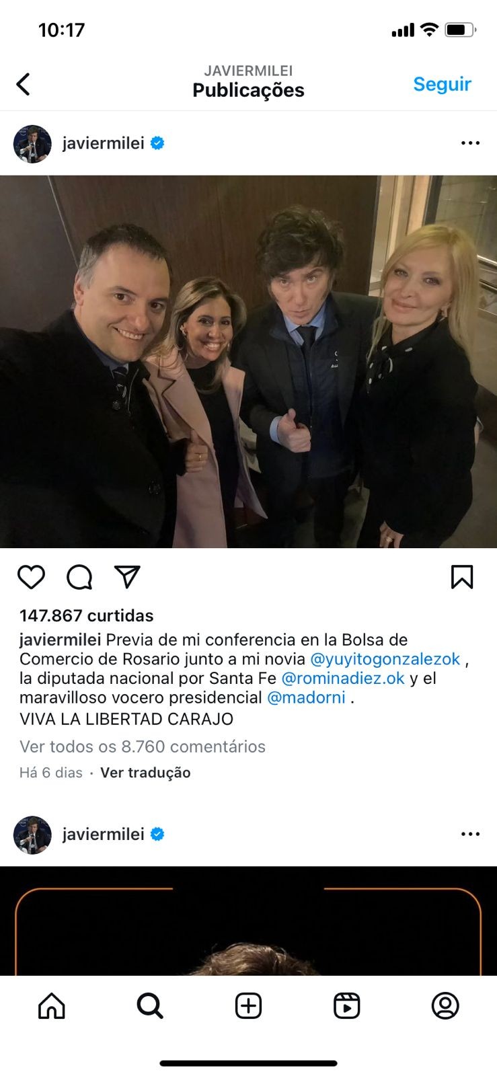View the 147.867 curtidas likes list
This screenshot has height=1076, width=497.
(87, 615)
